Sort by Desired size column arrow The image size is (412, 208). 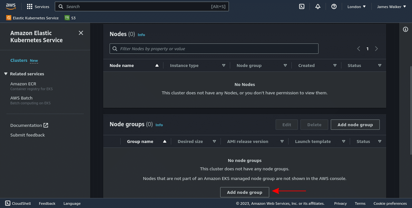click(214, 141)
